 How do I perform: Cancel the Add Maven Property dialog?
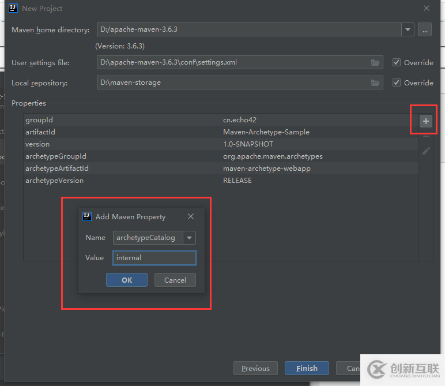175,280
